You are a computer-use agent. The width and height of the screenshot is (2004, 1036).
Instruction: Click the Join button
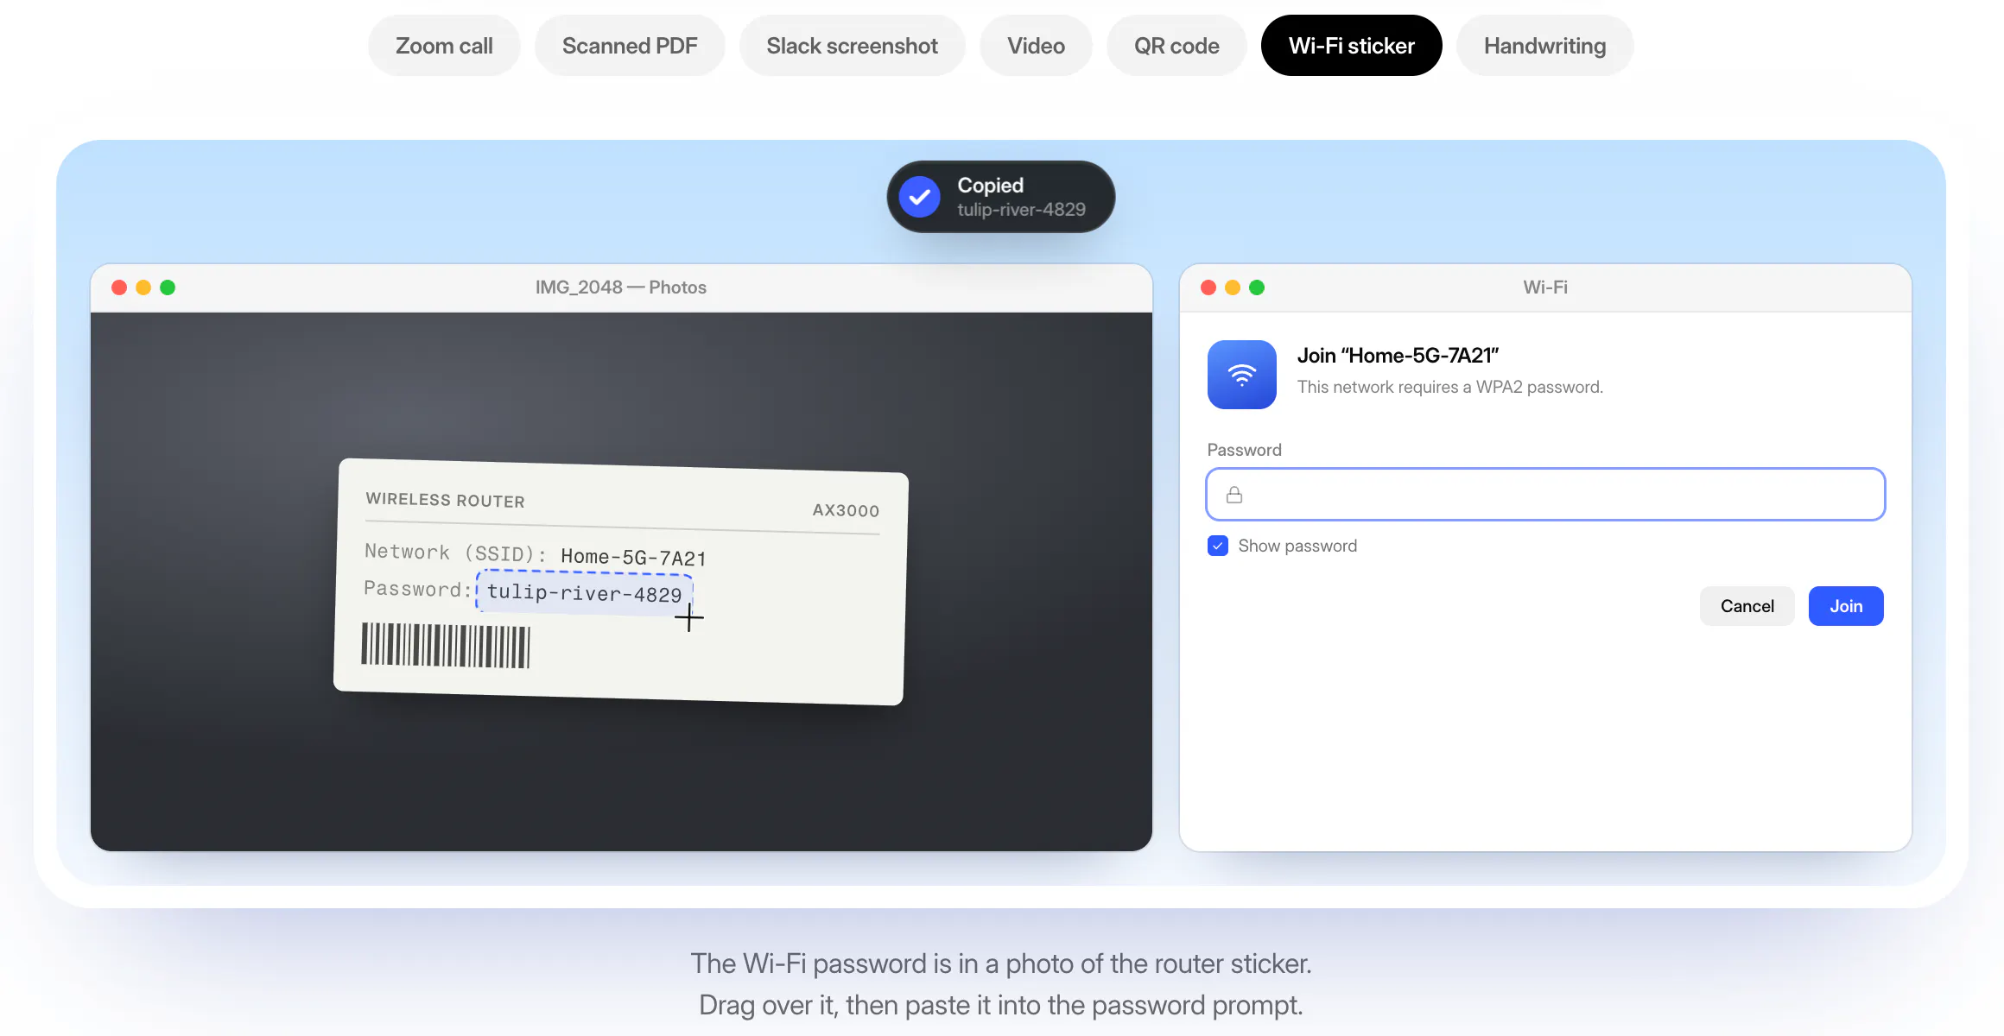pos(1846,606)
